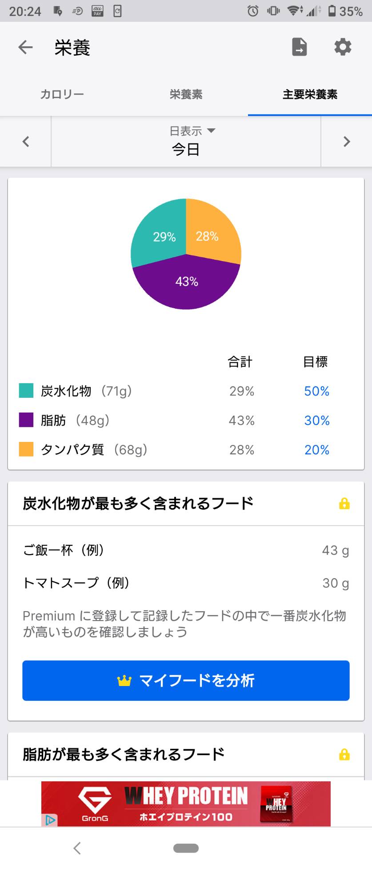Tap the 20% protein goal link
This screenshot has width=372, height=870.
[x=316, y=450]
